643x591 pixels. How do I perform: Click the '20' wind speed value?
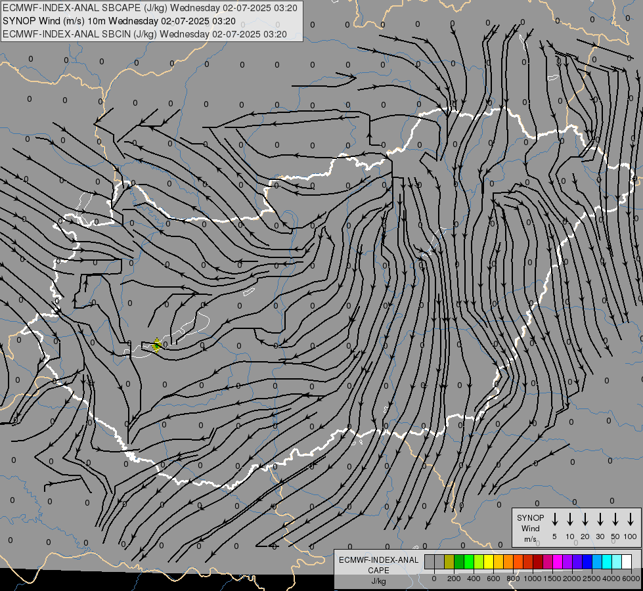point(585,536)
